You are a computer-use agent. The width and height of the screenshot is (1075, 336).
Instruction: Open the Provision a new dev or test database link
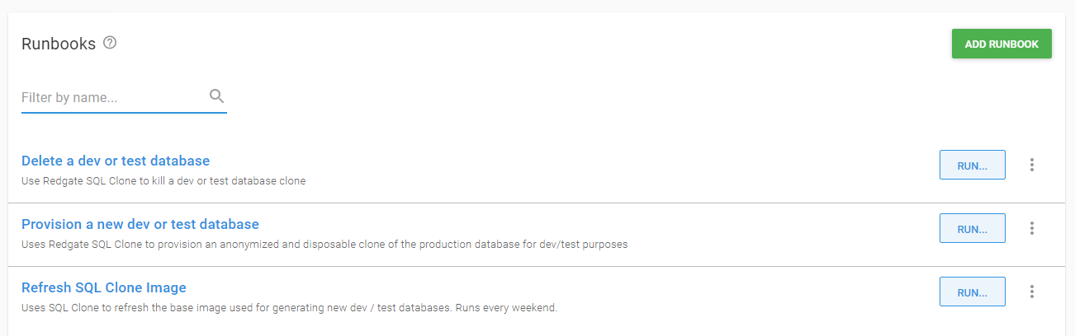[x=140, y=224]
